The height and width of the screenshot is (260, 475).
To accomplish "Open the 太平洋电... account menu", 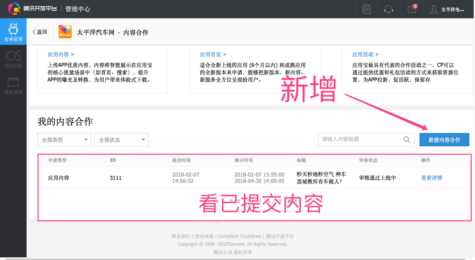I will pyautogui.click(x=452, y=9).
